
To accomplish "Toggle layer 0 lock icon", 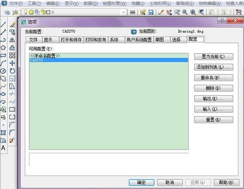I will (43, 12).
